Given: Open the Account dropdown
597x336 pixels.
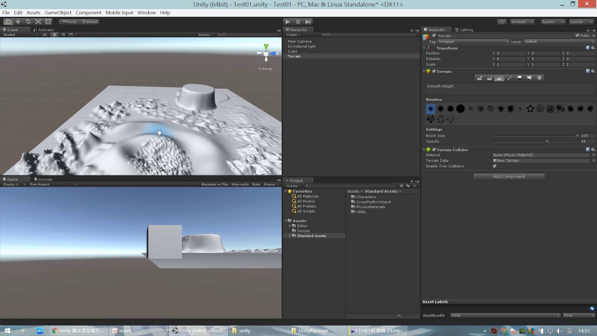Looking at the screenshot, I should coord(521,21).
